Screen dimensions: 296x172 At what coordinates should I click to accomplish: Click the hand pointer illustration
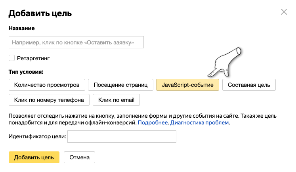pos(226,61)
